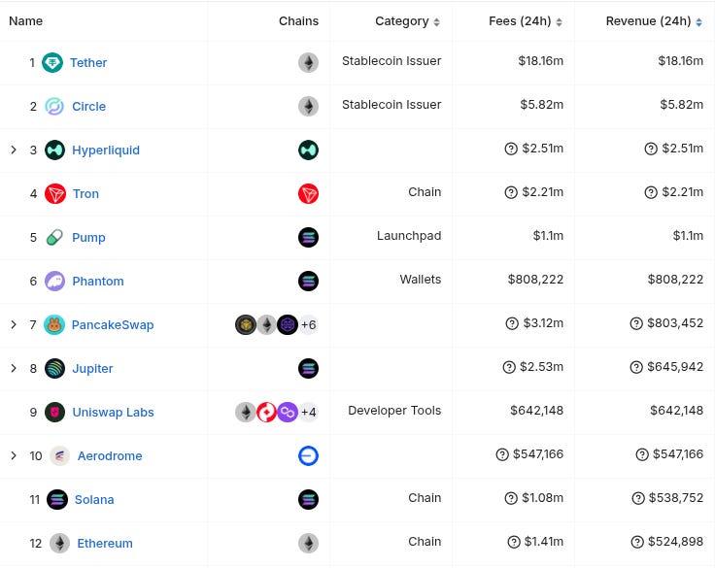Screen dimensions: 715x568
Task: Click the Circle logo icon
Action: pyautogui.click(x=55, y=107)
